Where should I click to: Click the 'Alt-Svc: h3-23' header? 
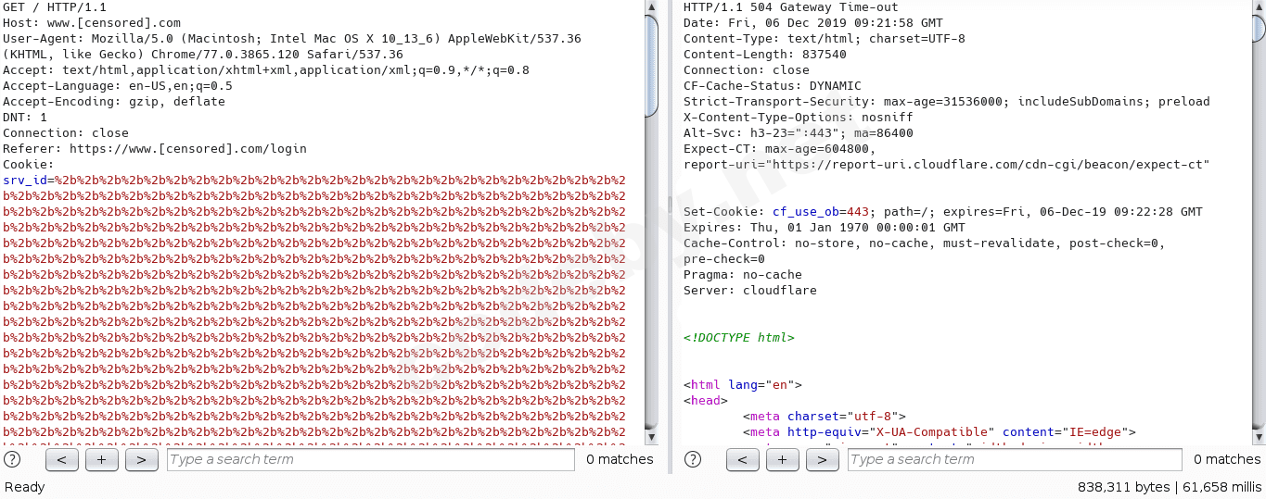(x=799, y=133)
